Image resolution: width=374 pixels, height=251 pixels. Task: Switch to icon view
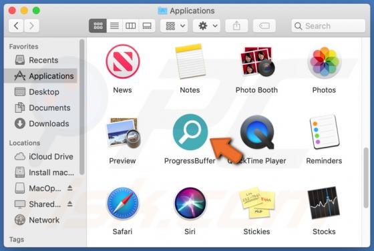pyautogui.click(x=98, y=26)
